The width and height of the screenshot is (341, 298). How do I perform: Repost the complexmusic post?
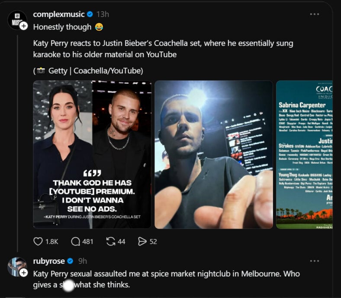click(x=111, y=242)
